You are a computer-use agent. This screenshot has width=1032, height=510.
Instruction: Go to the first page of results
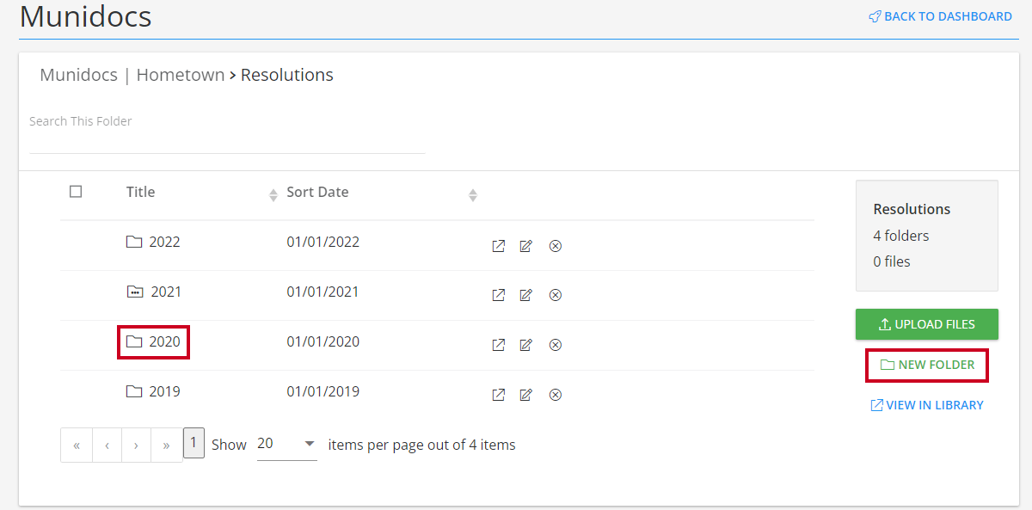[77, 445]
